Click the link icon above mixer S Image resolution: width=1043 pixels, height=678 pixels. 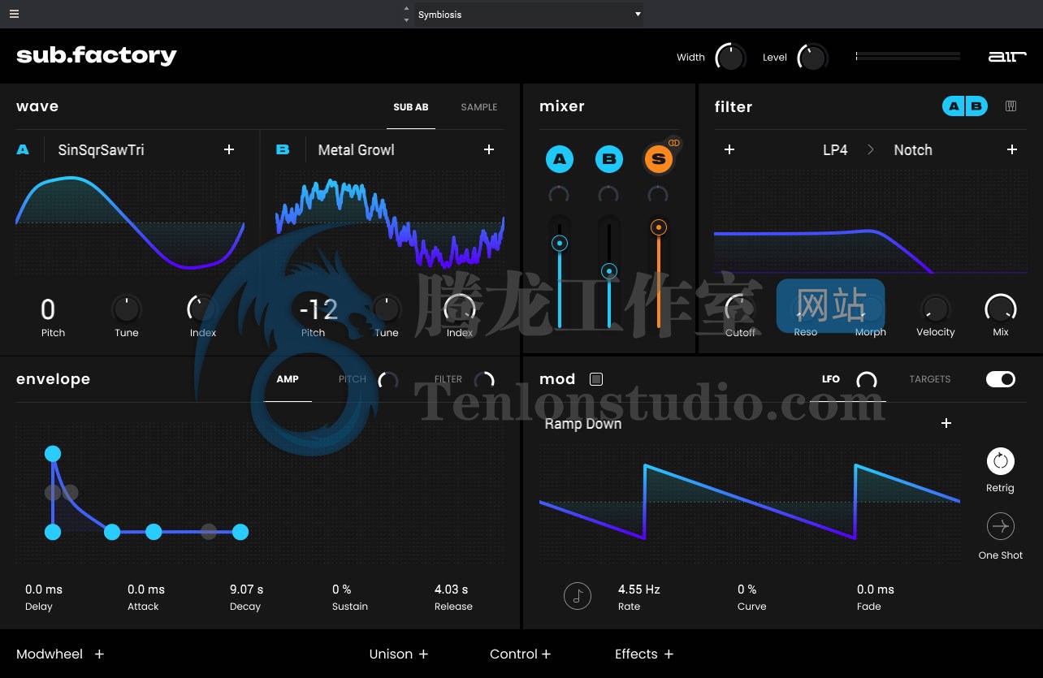pyautogui.click(x=673, y=143)
